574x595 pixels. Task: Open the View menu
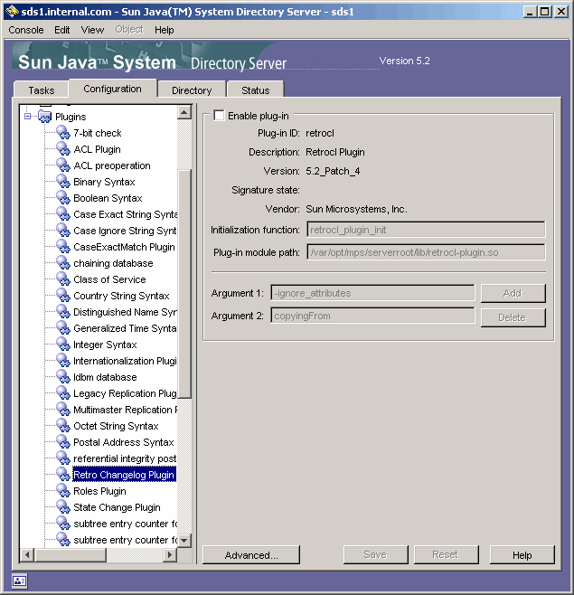pyautogui.click(x=92, y=30)
